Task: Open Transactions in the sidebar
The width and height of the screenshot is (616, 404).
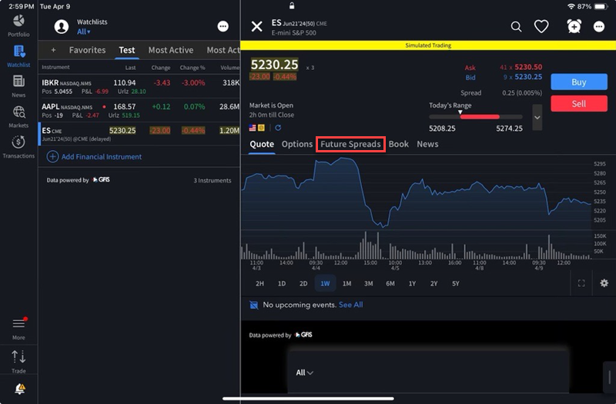Action: point(18,145)
